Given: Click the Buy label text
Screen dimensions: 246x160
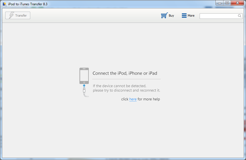Looking at the screenshot, I should click(x=171, y=16).
